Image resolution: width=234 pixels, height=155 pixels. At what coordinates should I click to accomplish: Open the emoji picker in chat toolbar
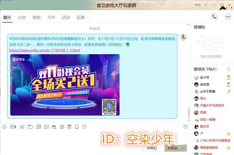coord(4,127)
